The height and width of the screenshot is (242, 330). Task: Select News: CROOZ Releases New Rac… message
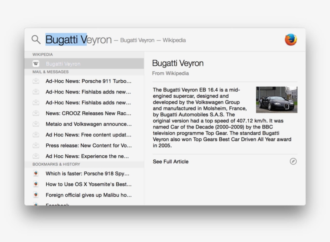point(89,113)
